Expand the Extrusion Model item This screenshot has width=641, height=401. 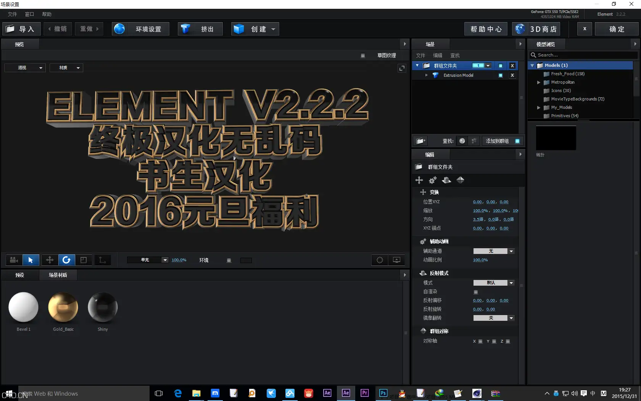pyautogui.click(x=427, y=75)
